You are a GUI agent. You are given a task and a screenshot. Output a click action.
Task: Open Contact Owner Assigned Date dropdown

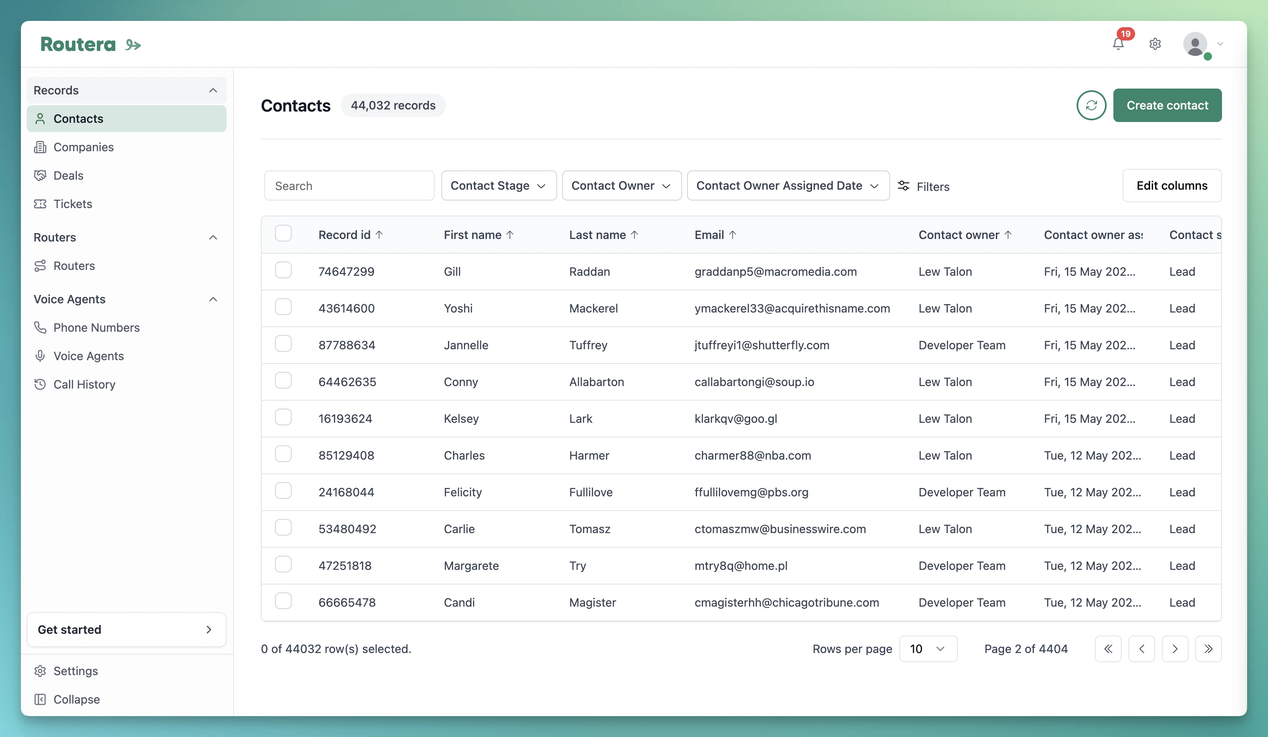(788, 186)
